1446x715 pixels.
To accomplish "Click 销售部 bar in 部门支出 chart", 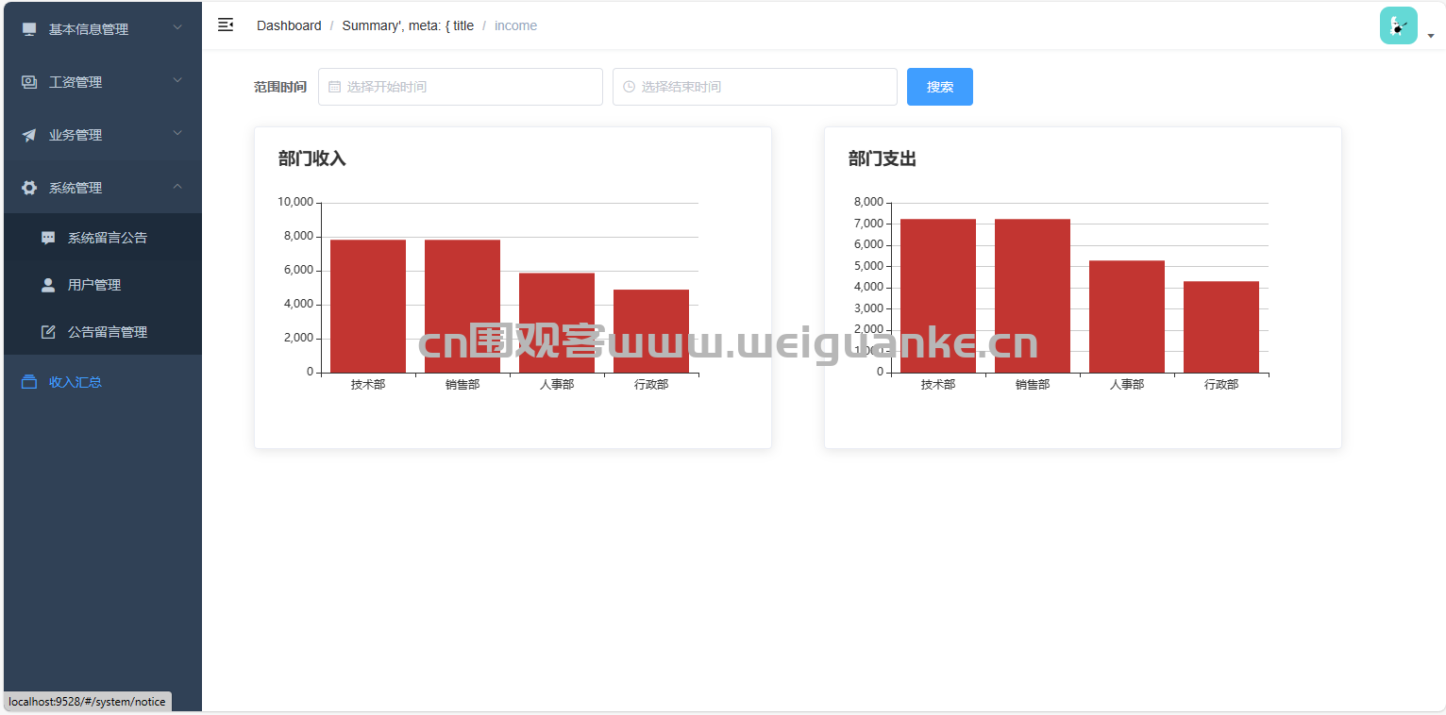I will click(x=1033, y=296).
